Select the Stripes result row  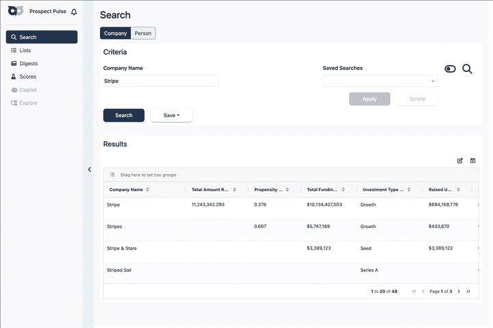[x=291, y=230]
